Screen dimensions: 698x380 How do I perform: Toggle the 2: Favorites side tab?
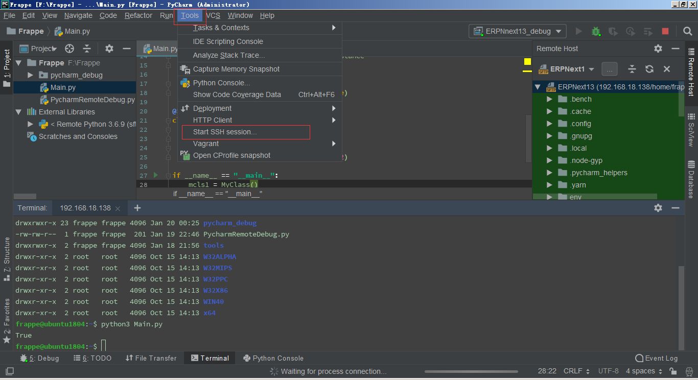tap(7, 321)
